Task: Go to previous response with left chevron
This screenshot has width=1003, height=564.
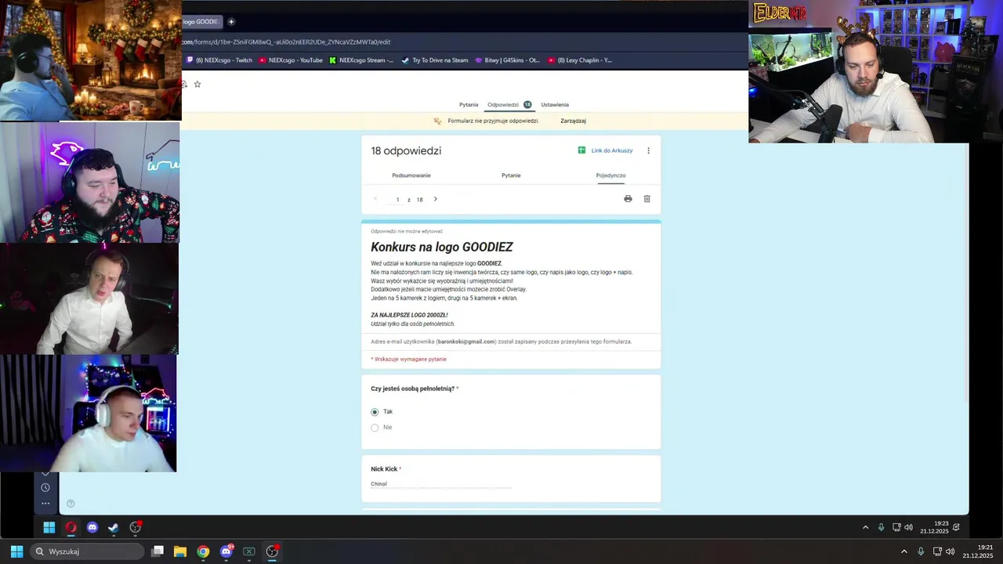Action: [375, 199]
